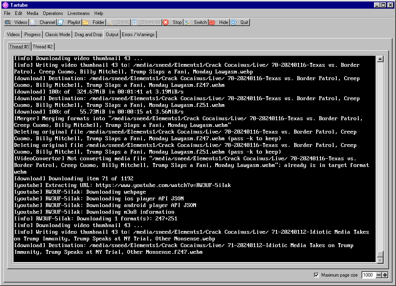Click the 'Downloading webpage' youtube line
The width and height of the screenshot is (396, 286).
[x=80, y=192]
